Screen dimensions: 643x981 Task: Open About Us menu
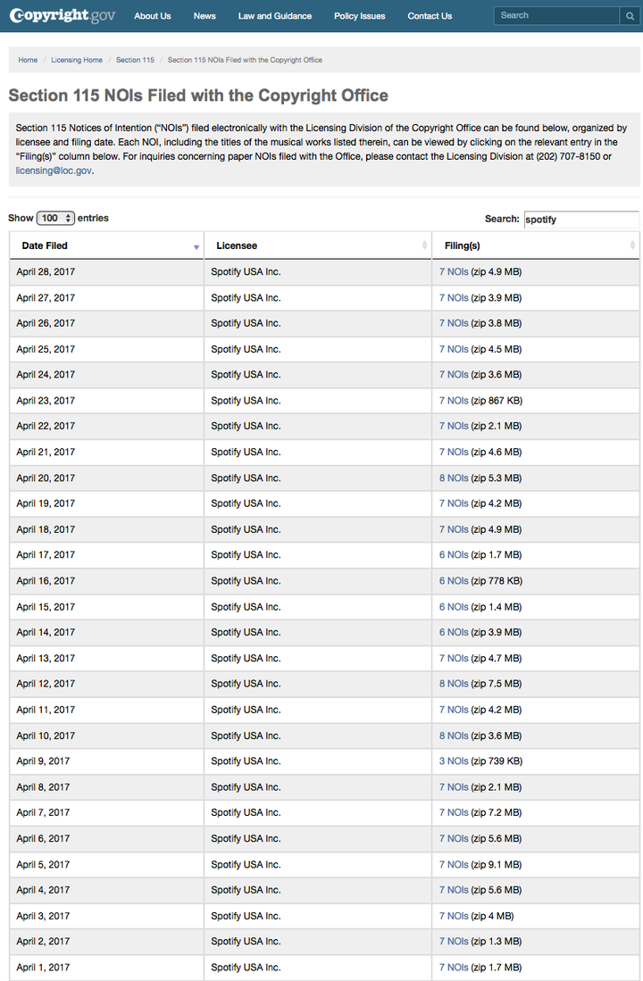point(152,16)
